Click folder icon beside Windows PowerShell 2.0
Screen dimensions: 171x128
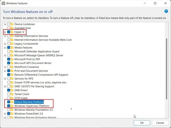pyautogui.click(x=12, y=114)
